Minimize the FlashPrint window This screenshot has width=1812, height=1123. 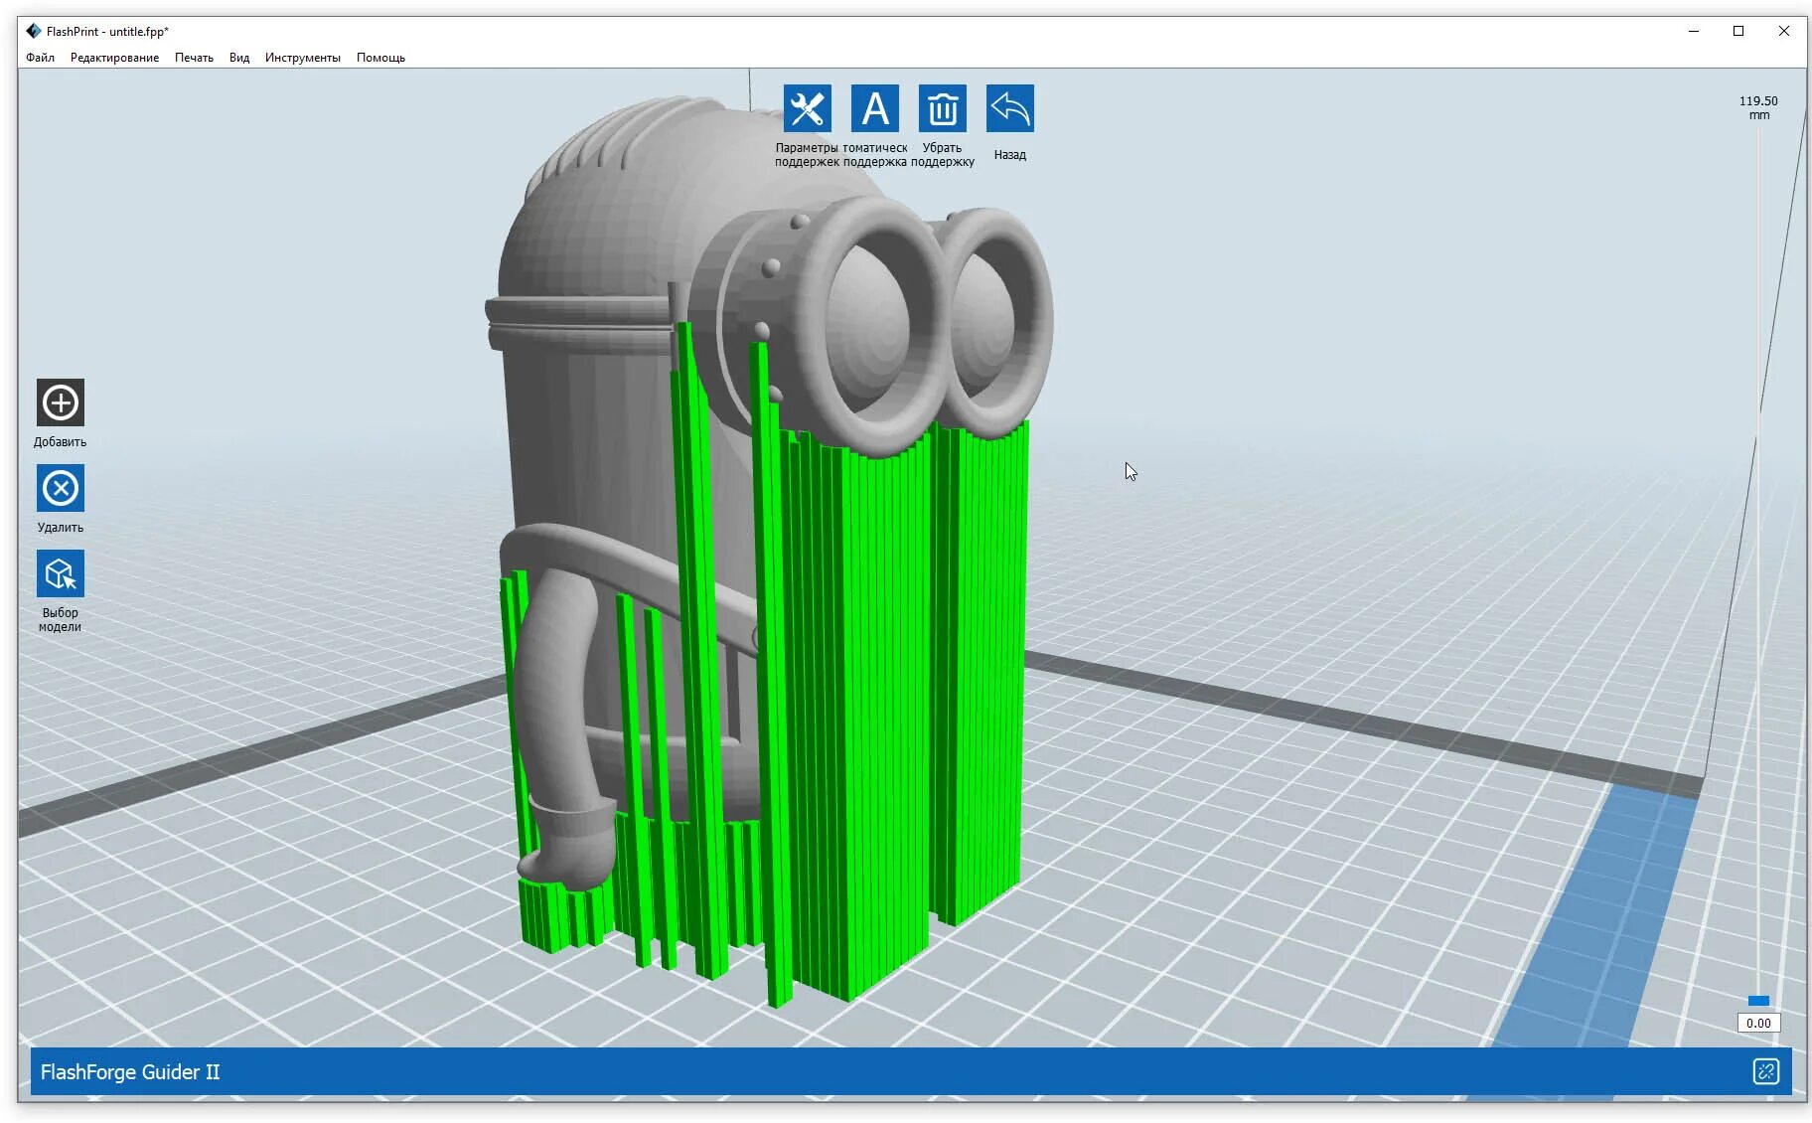[x=1693, y=31]
